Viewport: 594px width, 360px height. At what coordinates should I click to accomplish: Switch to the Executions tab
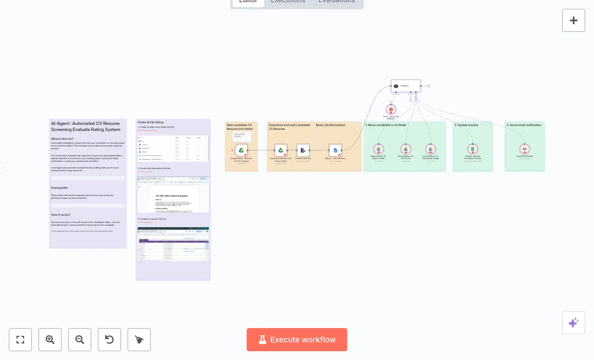(288, 2)
